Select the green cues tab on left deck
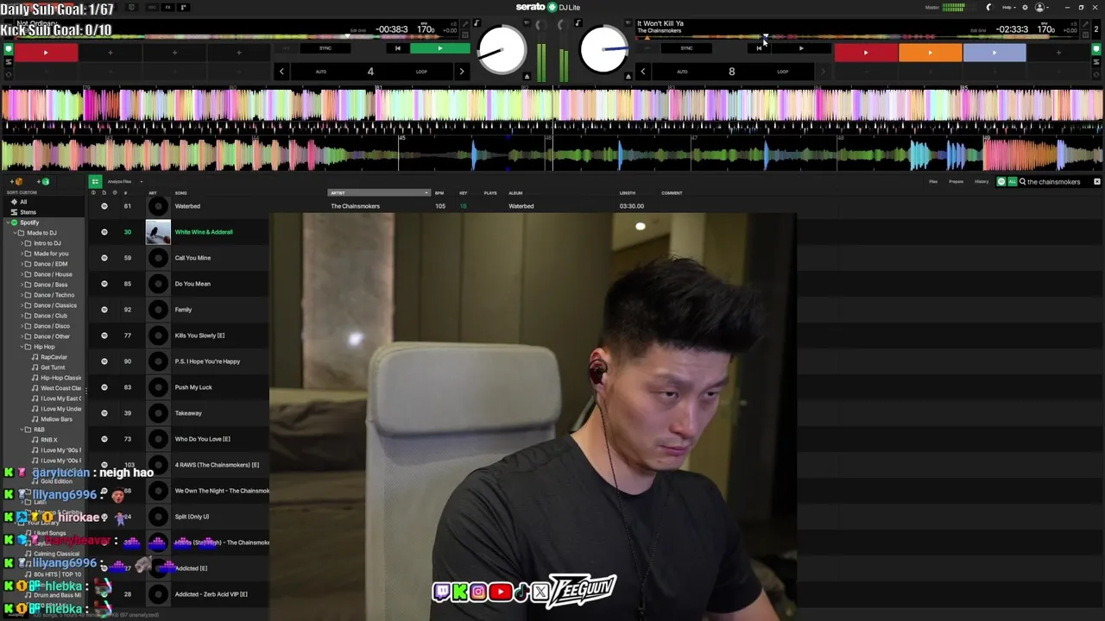The width and height of the screenshot is (1105, 621). pyautogui.click(x=9, y=49)
